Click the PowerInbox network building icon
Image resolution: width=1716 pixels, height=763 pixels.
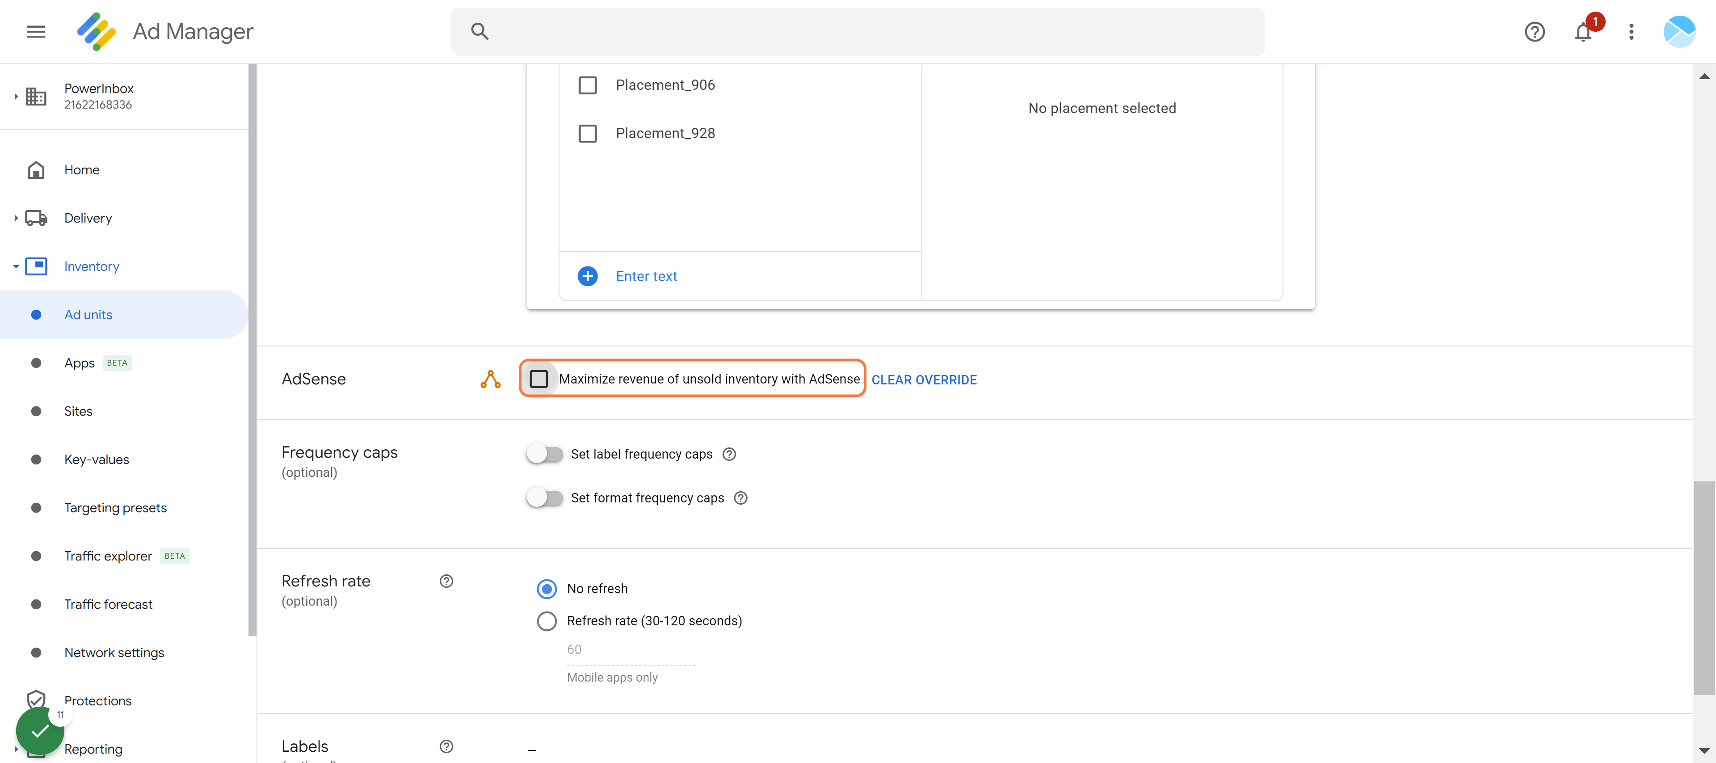point(36,97)
